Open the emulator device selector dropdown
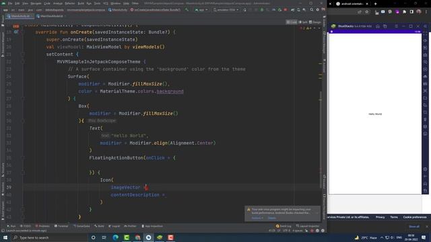 click(x=226, y=9)
